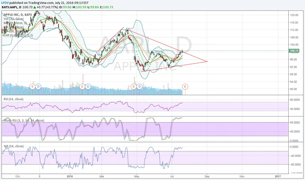305x180 pixels.
Task: Open the LFOV author link
Action: (x=5, y=3)
